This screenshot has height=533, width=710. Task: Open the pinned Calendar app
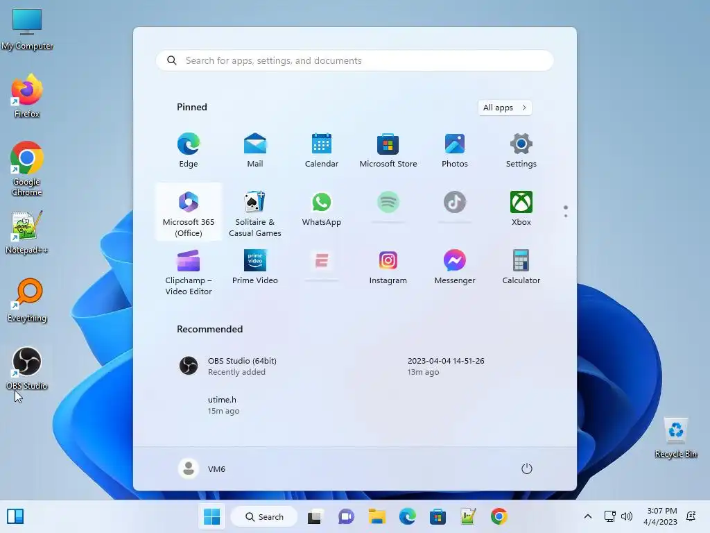[x=322, y=151]
